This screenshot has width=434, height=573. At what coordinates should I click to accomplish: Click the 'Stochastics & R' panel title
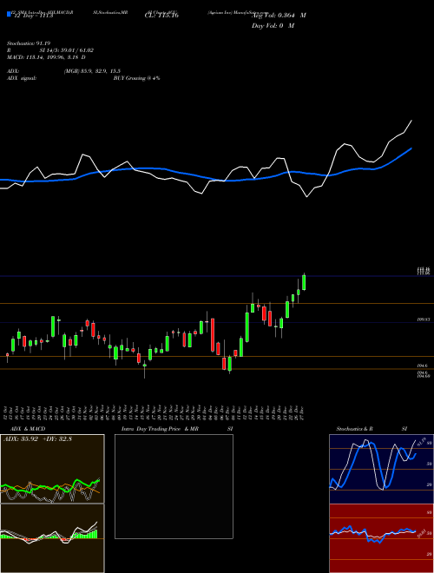click(355, 429)
